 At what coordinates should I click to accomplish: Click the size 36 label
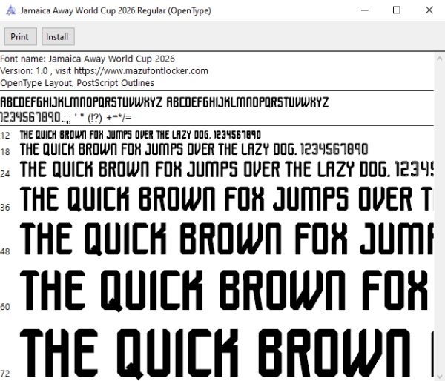pos(5,208)
